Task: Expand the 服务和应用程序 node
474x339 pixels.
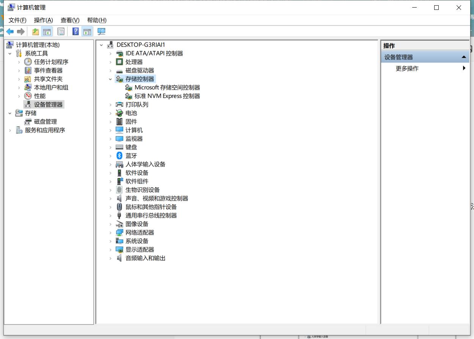Action: tap(10, 130)
